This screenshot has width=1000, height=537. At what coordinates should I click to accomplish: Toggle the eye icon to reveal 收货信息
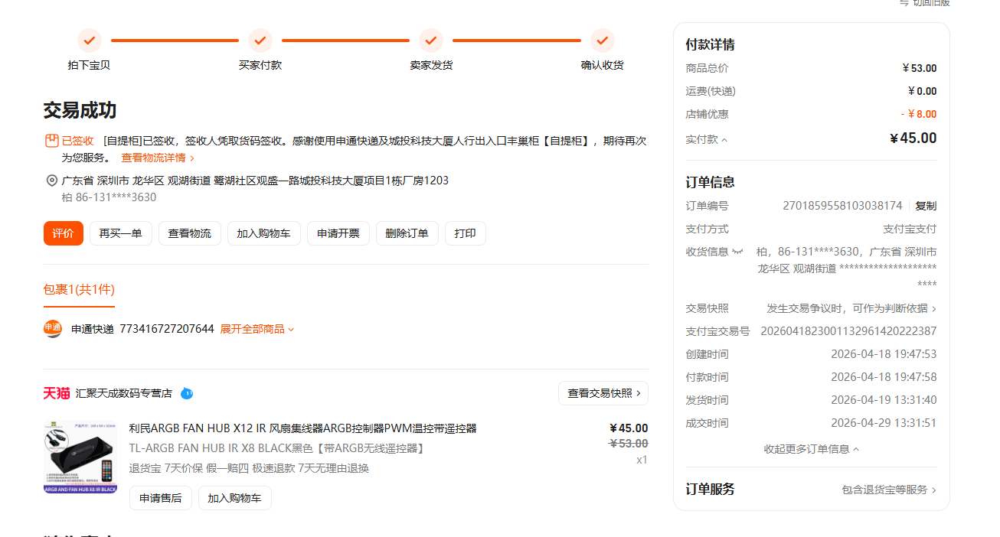pos(738,252)
